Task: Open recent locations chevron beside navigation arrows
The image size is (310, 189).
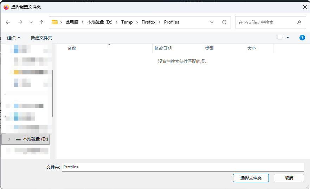Action: (x=31, y=22)
